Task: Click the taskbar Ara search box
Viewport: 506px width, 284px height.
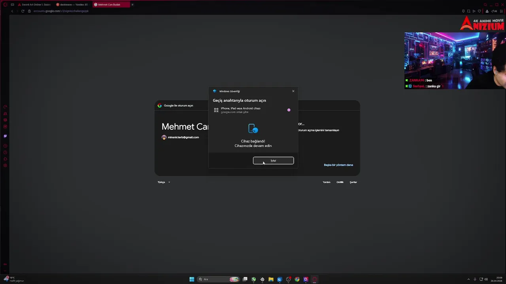Action: pyautogui.click(x=219, y=279)
